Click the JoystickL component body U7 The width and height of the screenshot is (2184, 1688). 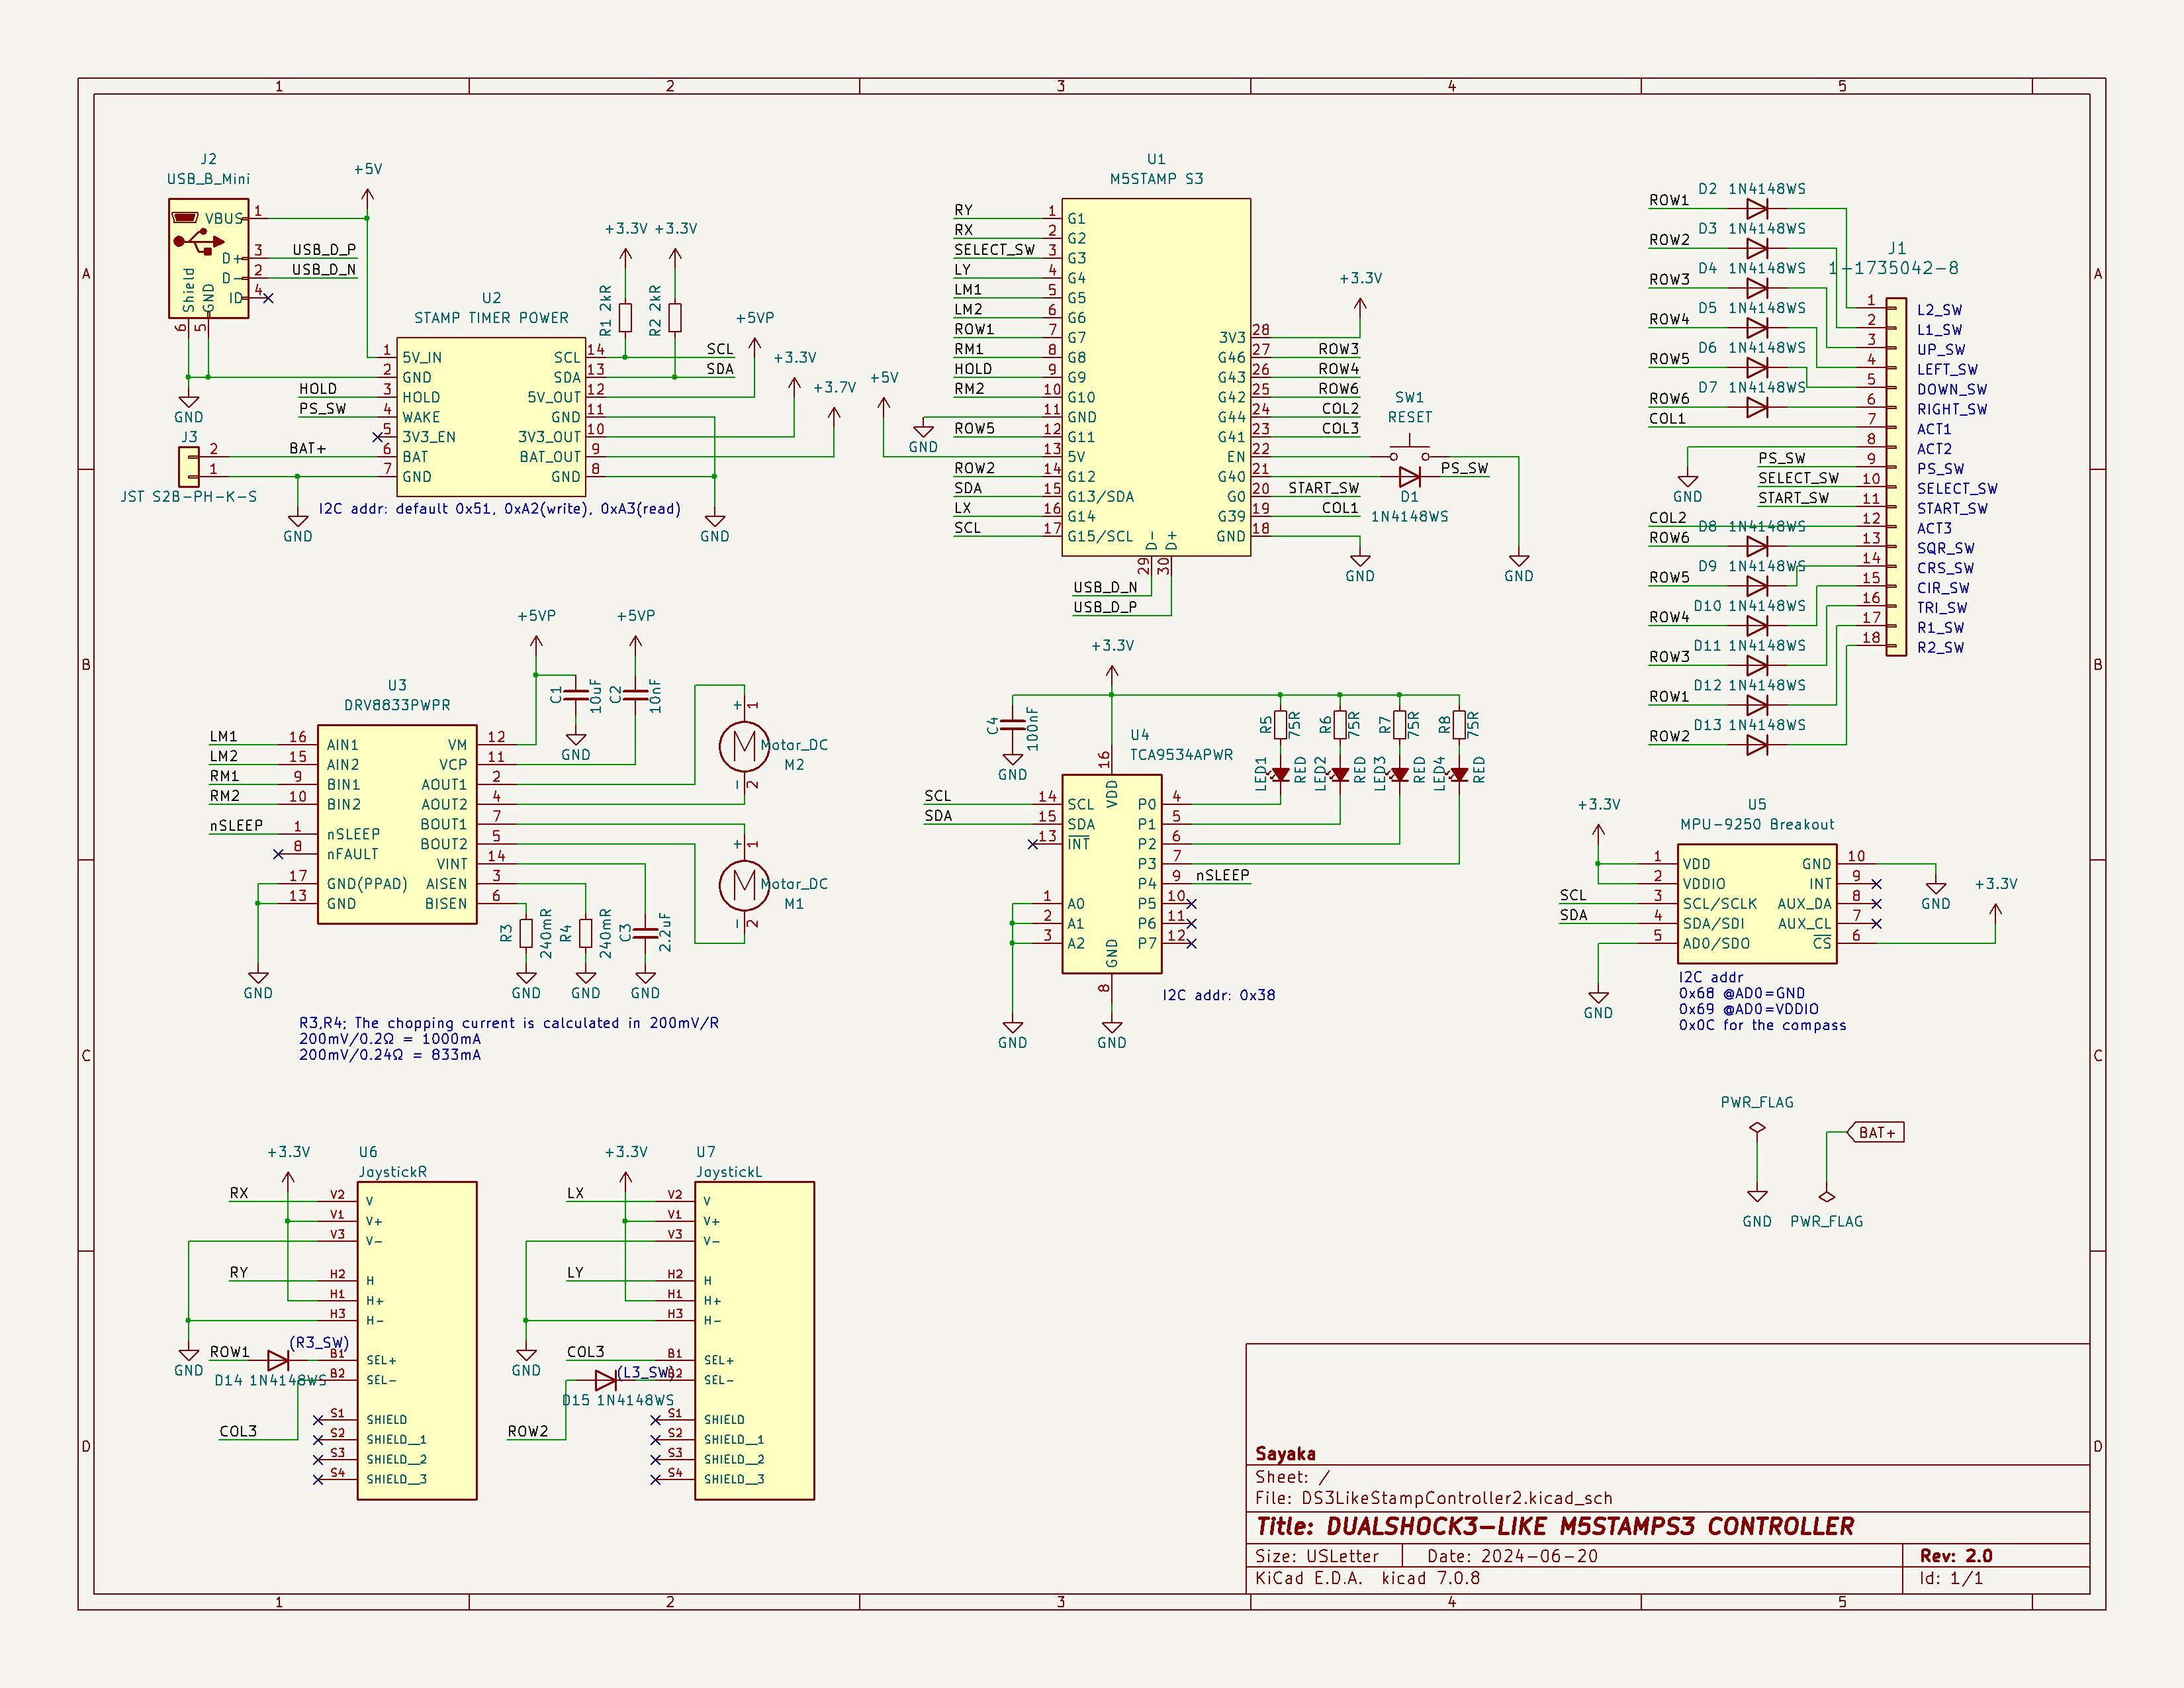coord(754,1340)
